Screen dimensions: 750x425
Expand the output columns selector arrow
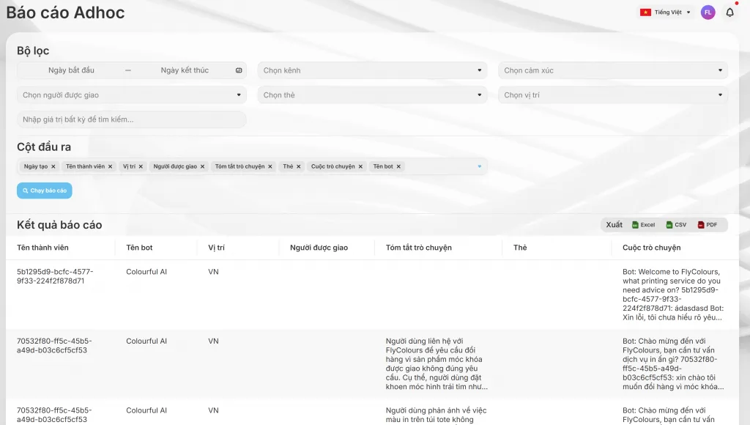click(479, 166)
